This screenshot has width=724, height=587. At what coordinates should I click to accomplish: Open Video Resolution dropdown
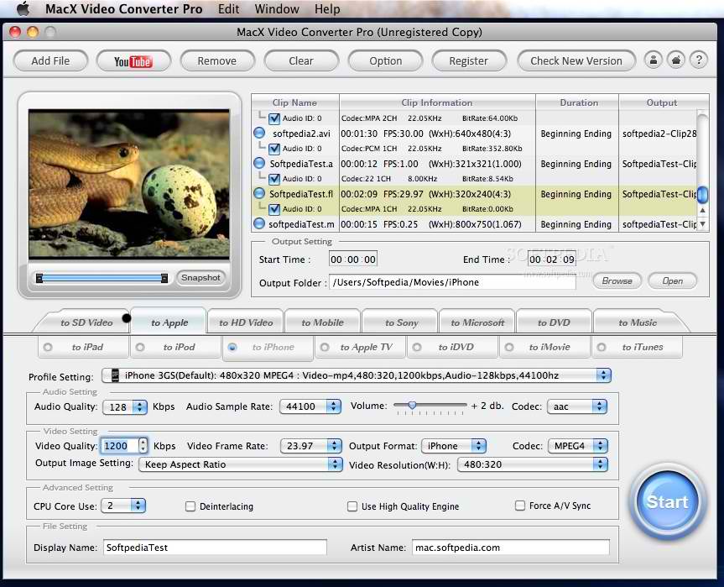coord(533,464)
